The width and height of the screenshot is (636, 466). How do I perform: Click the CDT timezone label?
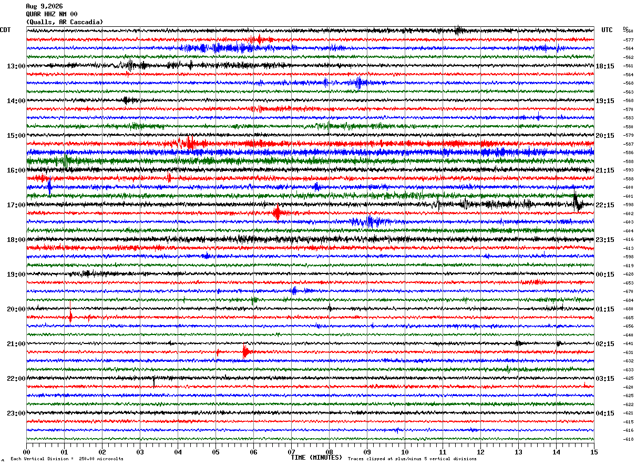point(5,30)
